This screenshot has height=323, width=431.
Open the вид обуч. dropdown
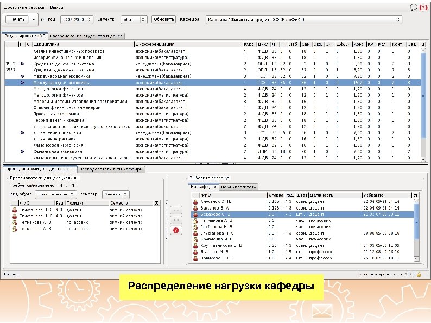[56, 194]
